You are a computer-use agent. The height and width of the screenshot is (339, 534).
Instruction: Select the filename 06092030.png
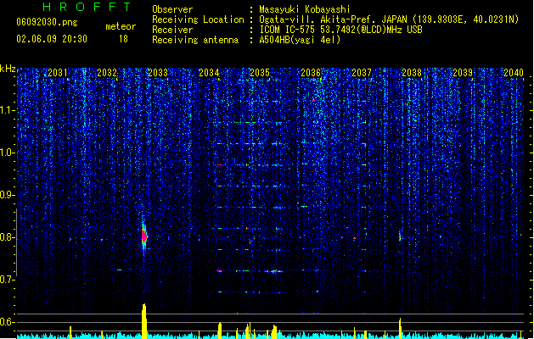(x=47, y=22)
